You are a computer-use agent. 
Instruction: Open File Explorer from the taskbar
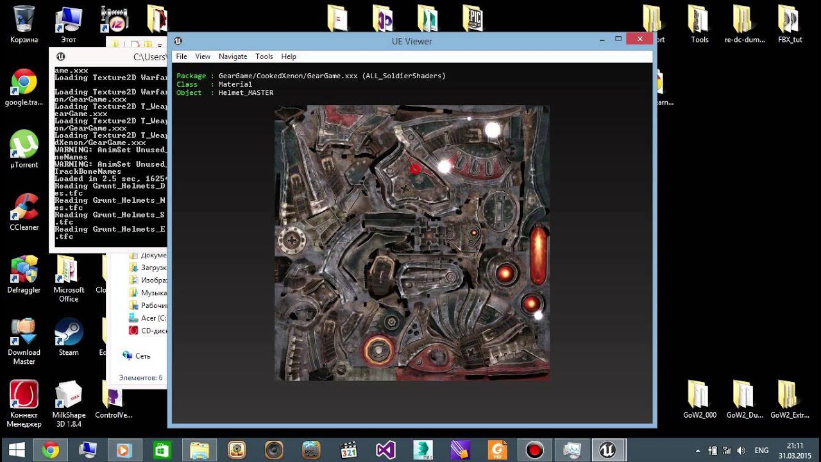(x=199, y=450)
